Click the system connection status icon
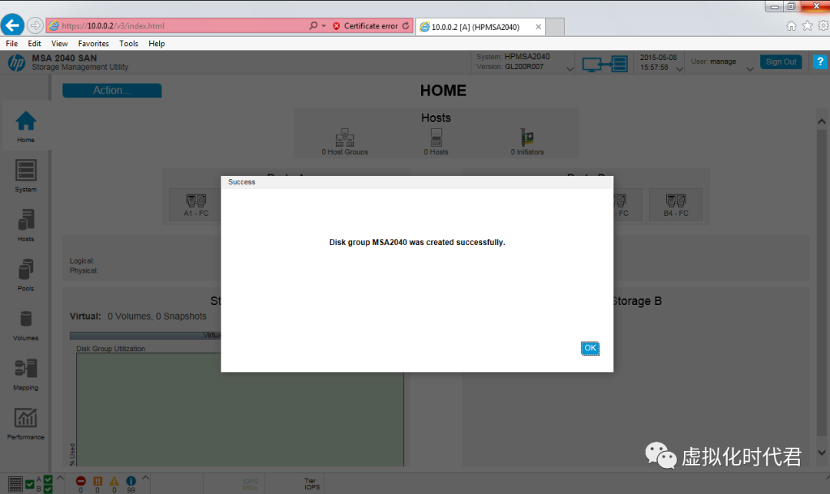This screenshot has width=830, height=494. click(605, 64)
